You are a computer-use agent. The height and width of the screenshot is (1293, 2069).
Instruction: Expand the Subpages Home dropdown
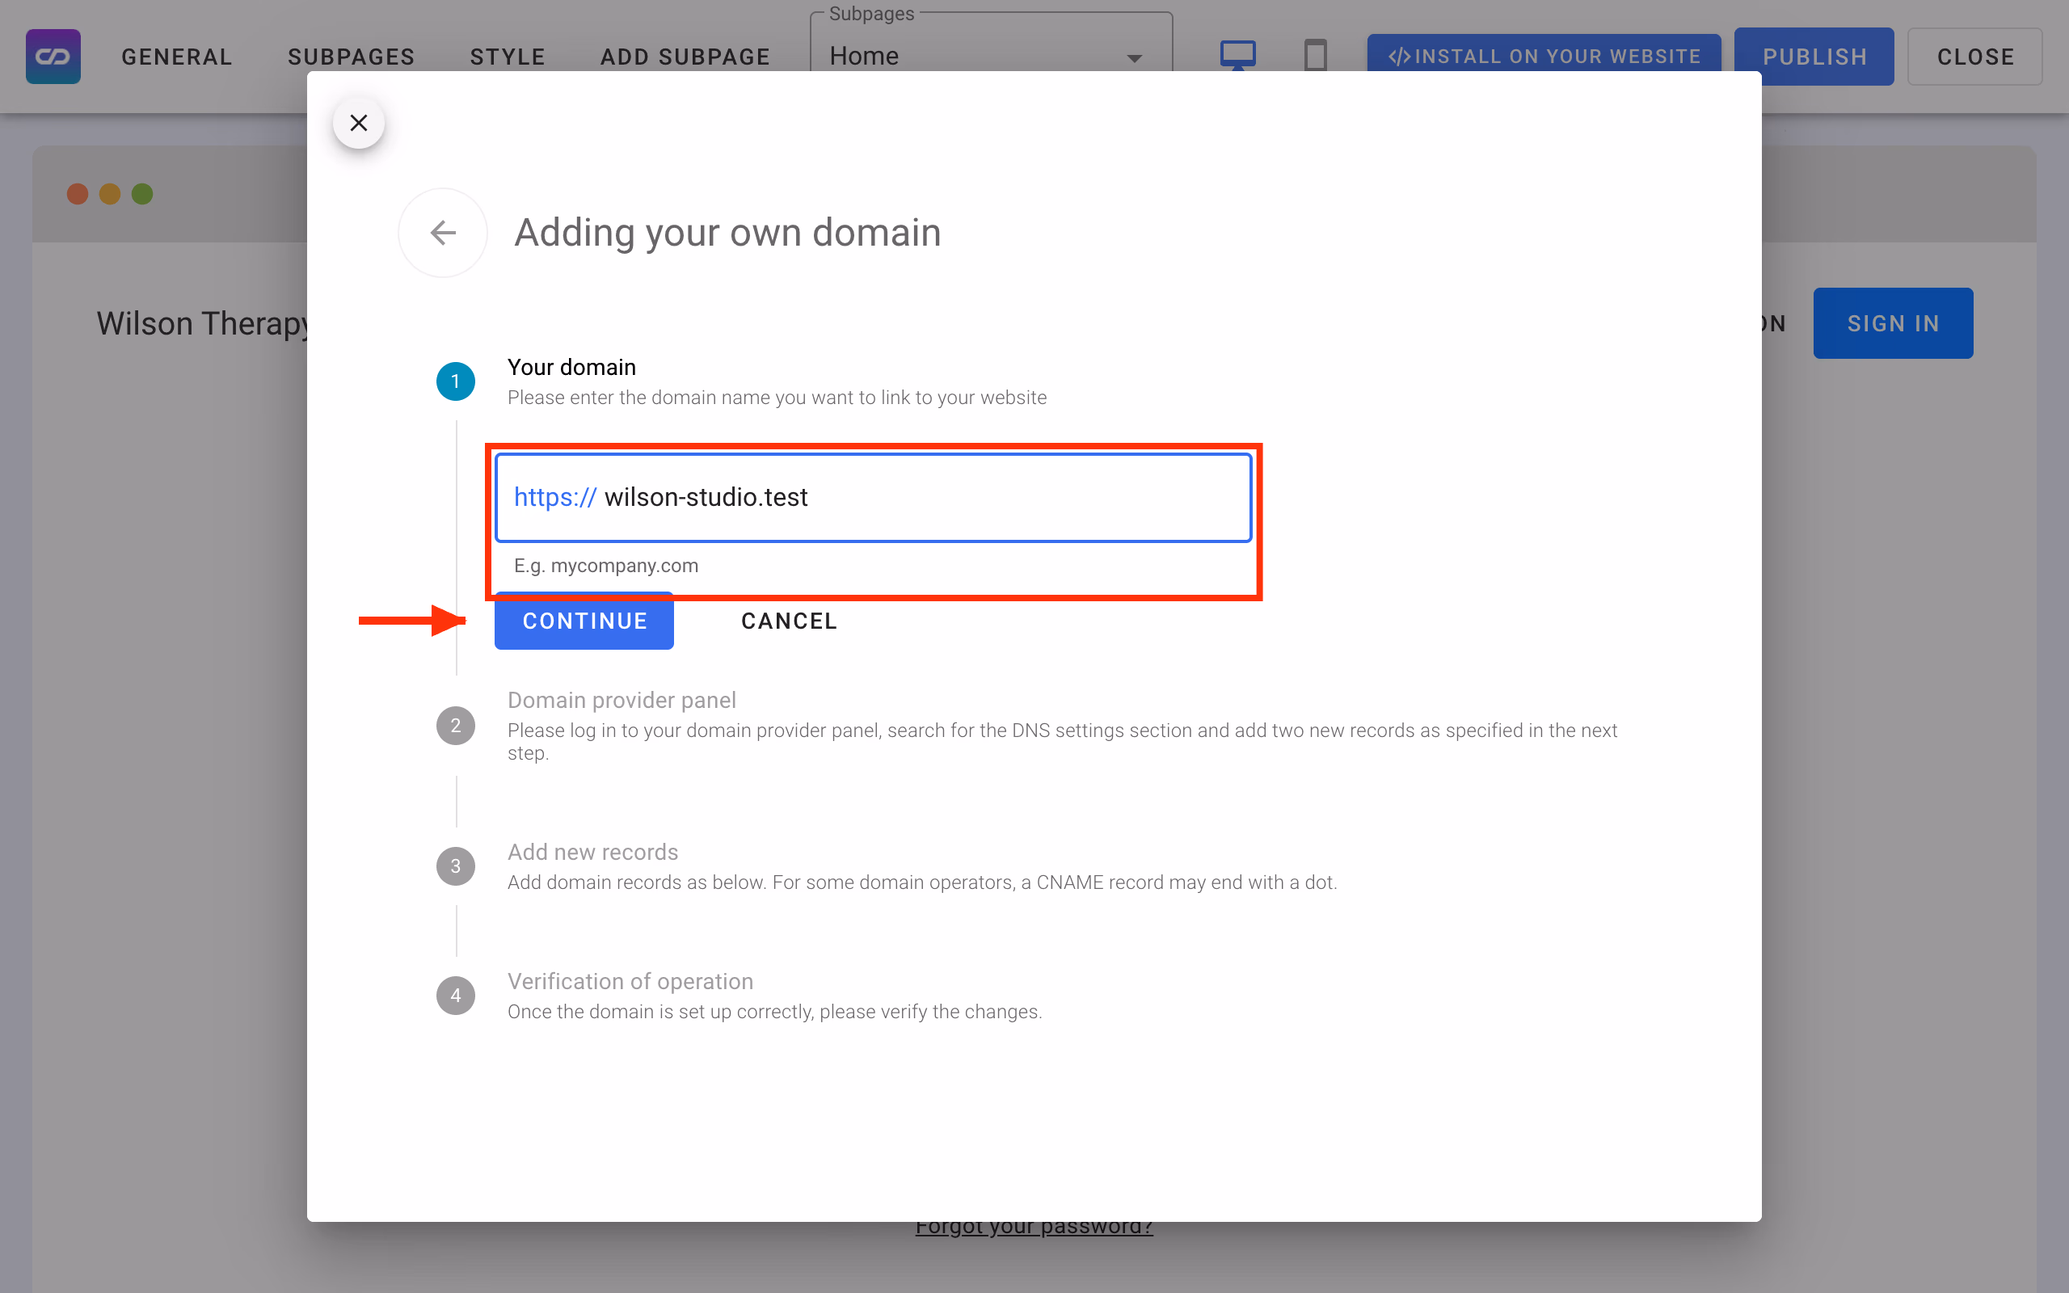pos(991,56)
